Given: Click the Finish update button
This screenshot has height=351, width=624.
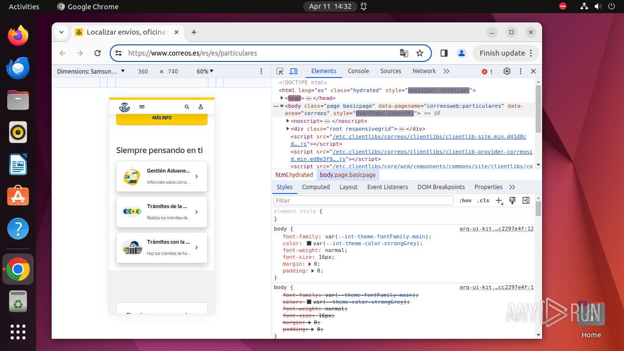Looking at the screenshot, I should [x=506, y=53].
